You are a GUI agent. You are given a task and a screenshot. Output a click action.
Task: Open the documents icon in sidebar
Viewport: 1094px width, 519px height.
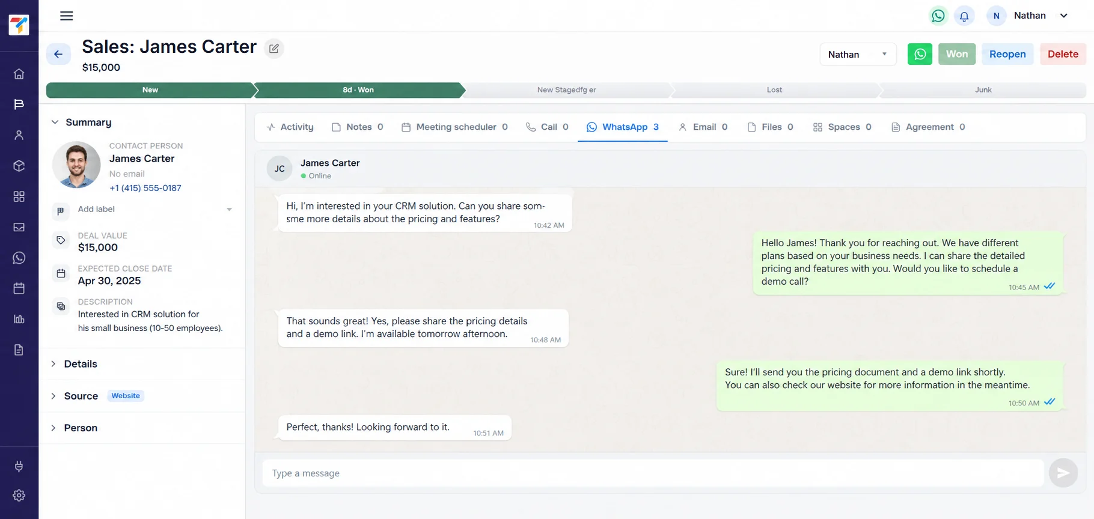click(19, 350)
